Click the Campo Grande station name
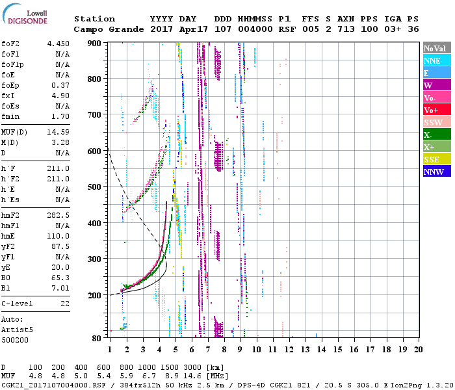Image resolution: width=455 pixels, height=390 pixels. (x=109, y=29)
